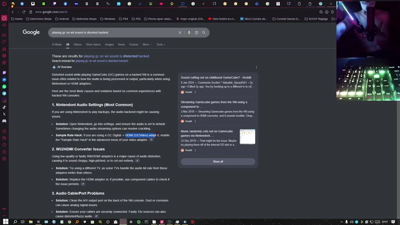Open X (Twitter) in the Opera sidebar
Screen dimensions: 400x225
[x=4, y=114]
